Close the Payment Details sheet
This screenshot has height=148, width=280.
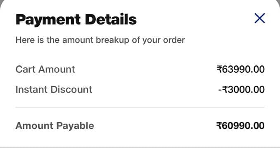(260, 18)
